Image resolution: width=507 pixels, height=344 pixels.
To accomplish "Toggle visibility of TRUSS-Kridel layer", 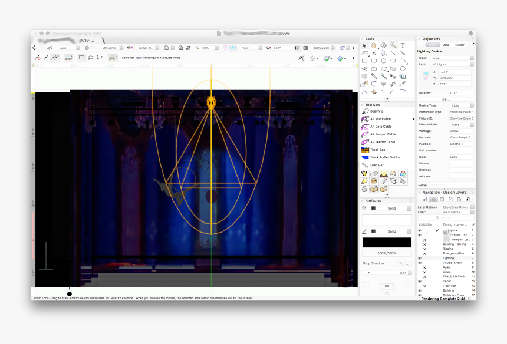I will click(x=420, y=263).
